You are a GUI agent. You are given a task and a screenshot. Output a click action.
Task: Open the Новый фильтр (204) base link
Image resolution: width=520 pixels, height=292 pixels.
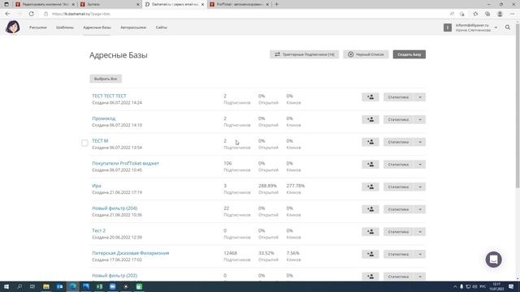(115, 208)
